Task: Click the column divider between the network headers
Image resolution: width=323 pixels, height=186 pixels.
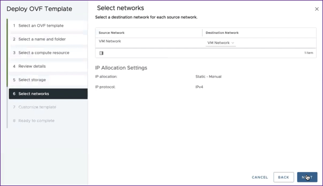Action: [x=202, y=33]
